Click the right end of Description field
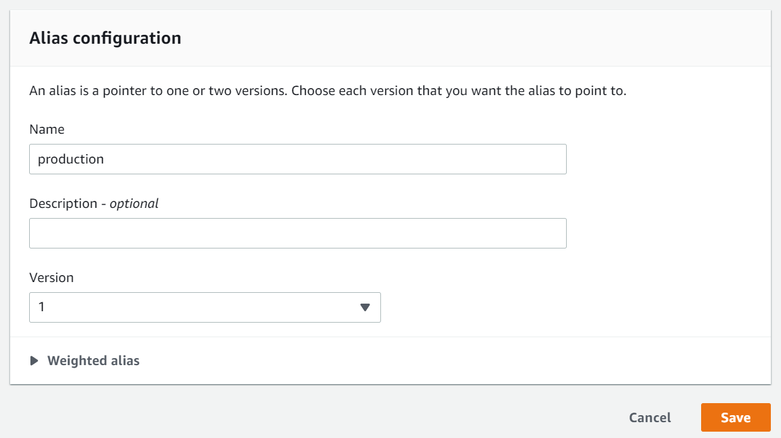Image resolution: width=781 pixels, height=438 pixels. [552, 233]
